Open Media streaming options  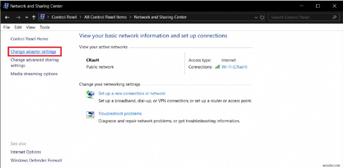click(34, 74)
